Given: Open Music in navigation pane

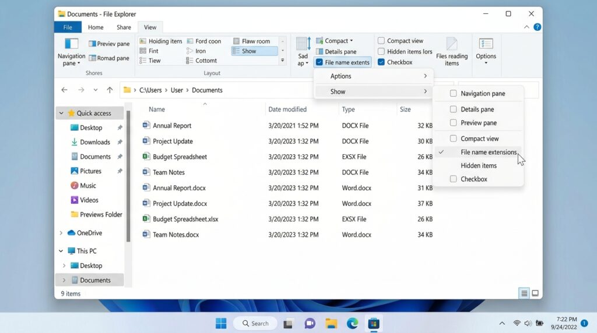Looking at the screenshot, I should point(88,186).
